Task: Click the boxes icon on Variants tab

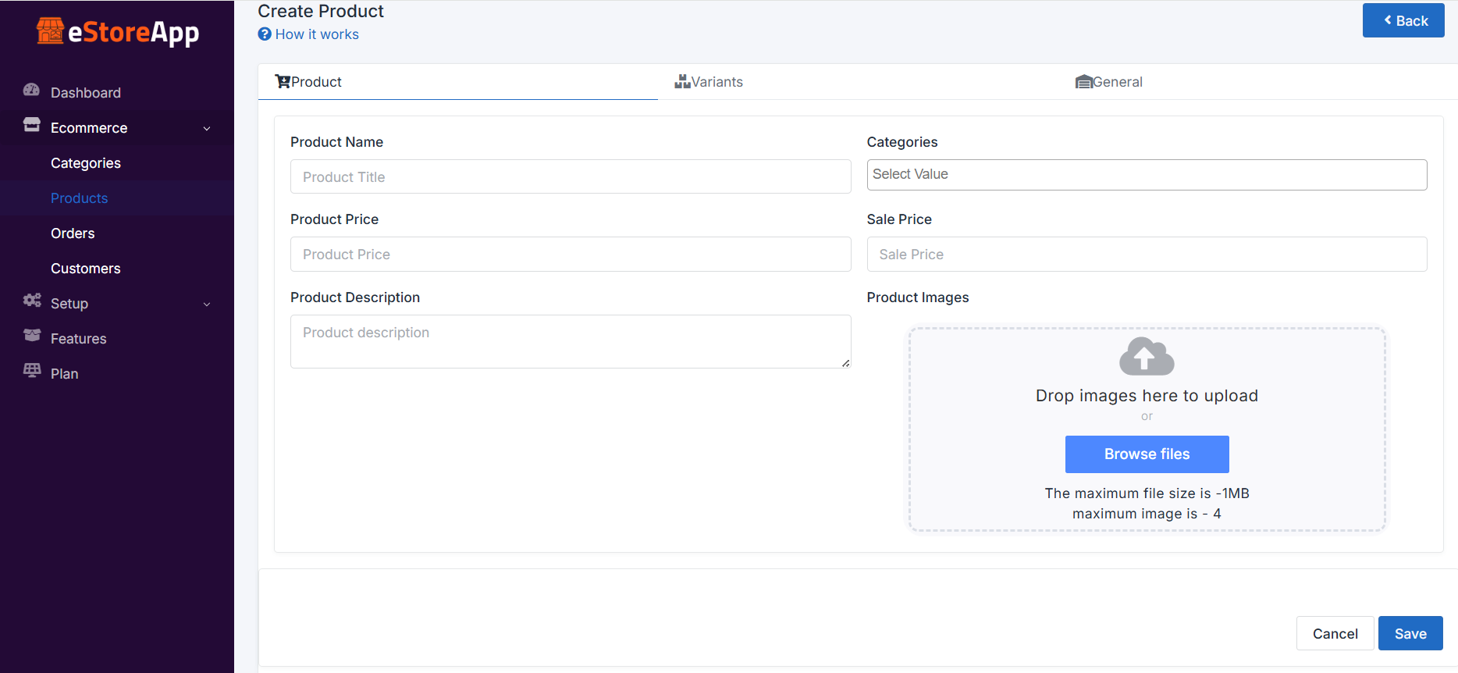Action: tap(683, 81)
